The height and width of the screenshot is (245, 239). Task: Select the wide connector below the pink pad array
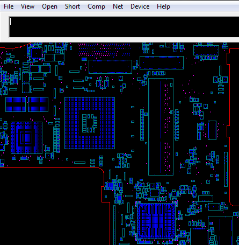click(x=110, y=67)
